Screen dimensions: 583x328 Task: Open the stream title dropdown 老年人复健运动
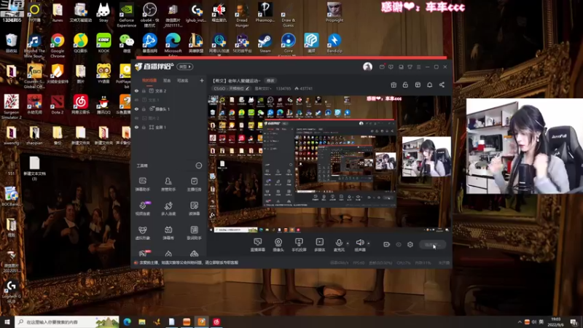[x=236, y=81]
